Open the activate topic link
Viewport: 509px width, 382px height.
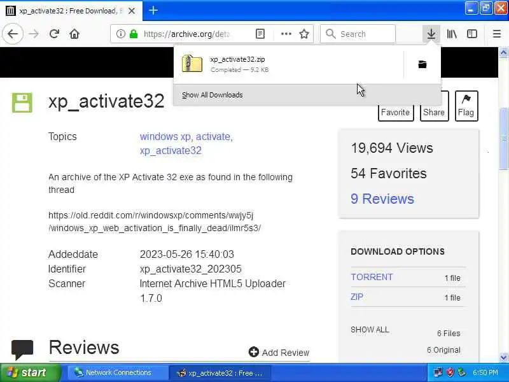[214, 136]
